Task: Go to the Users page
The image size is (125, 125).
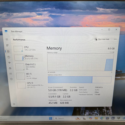Action: point(10,68)
